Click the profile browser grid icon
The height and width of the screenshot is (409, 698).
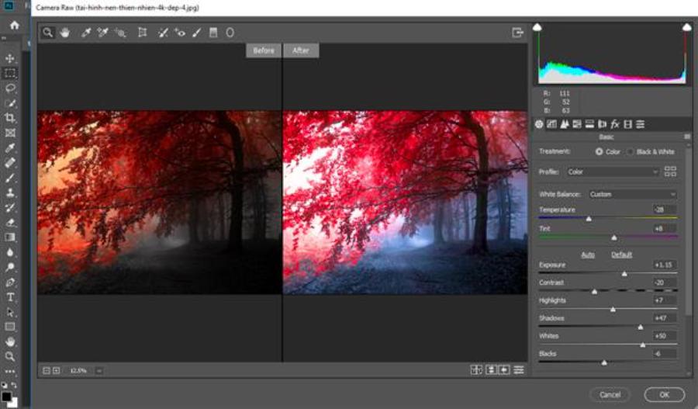(671, 172)
